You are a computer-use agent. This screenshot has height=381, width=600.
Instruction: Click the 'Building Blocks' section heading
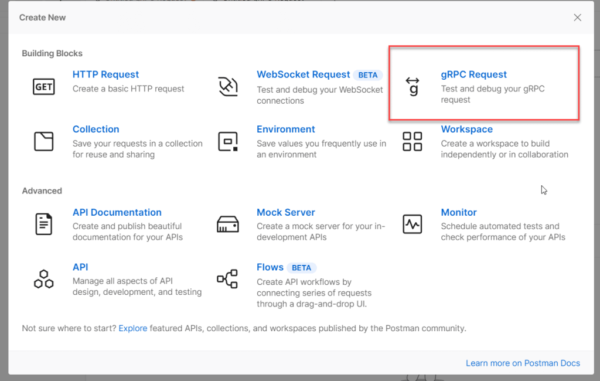coord(52,53)
